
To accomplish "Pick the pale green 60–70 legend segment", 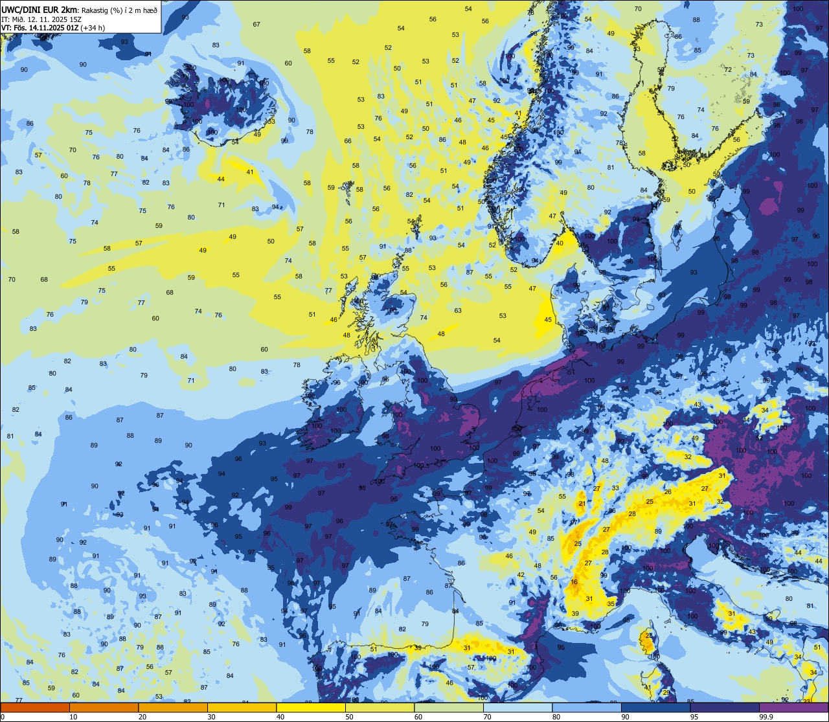I will (449, 708).
